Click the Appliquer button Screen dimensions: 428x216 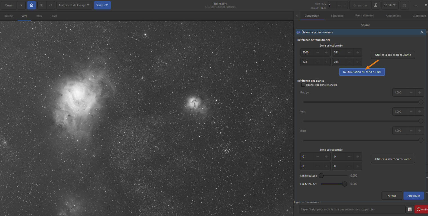(x=413, y=196)
